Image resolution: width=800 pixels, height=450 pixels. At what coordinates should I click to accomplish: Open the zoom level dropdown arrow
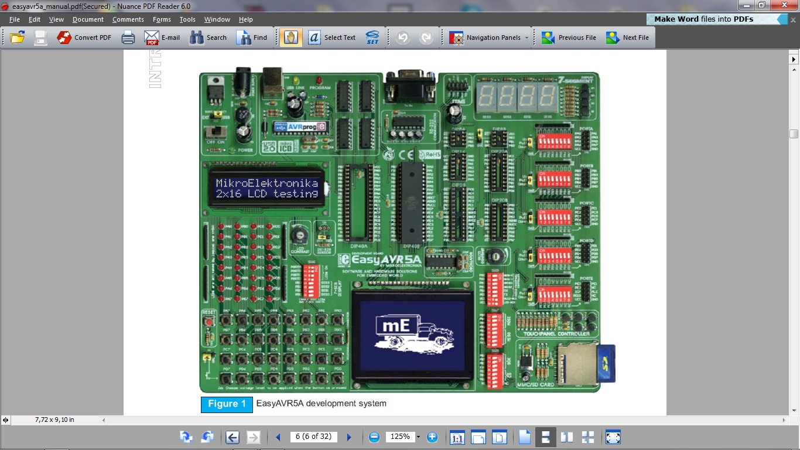coord(418,437)
